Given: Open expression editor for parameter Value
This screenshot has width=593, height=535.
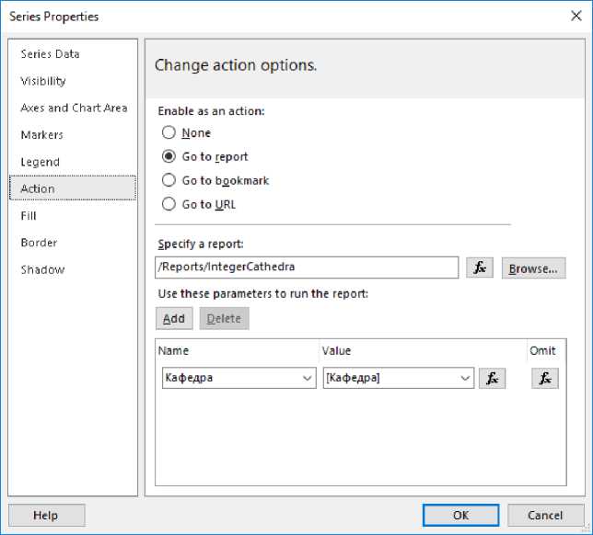Looking at the screenshot, I should click(x=492, y=378).
